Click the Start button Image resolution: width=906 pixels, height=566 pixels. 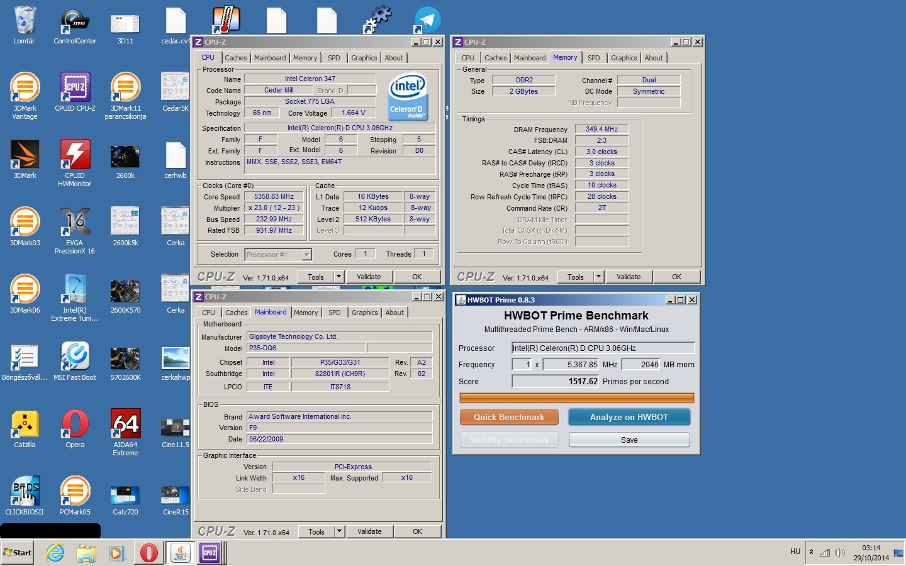point(18,553)
